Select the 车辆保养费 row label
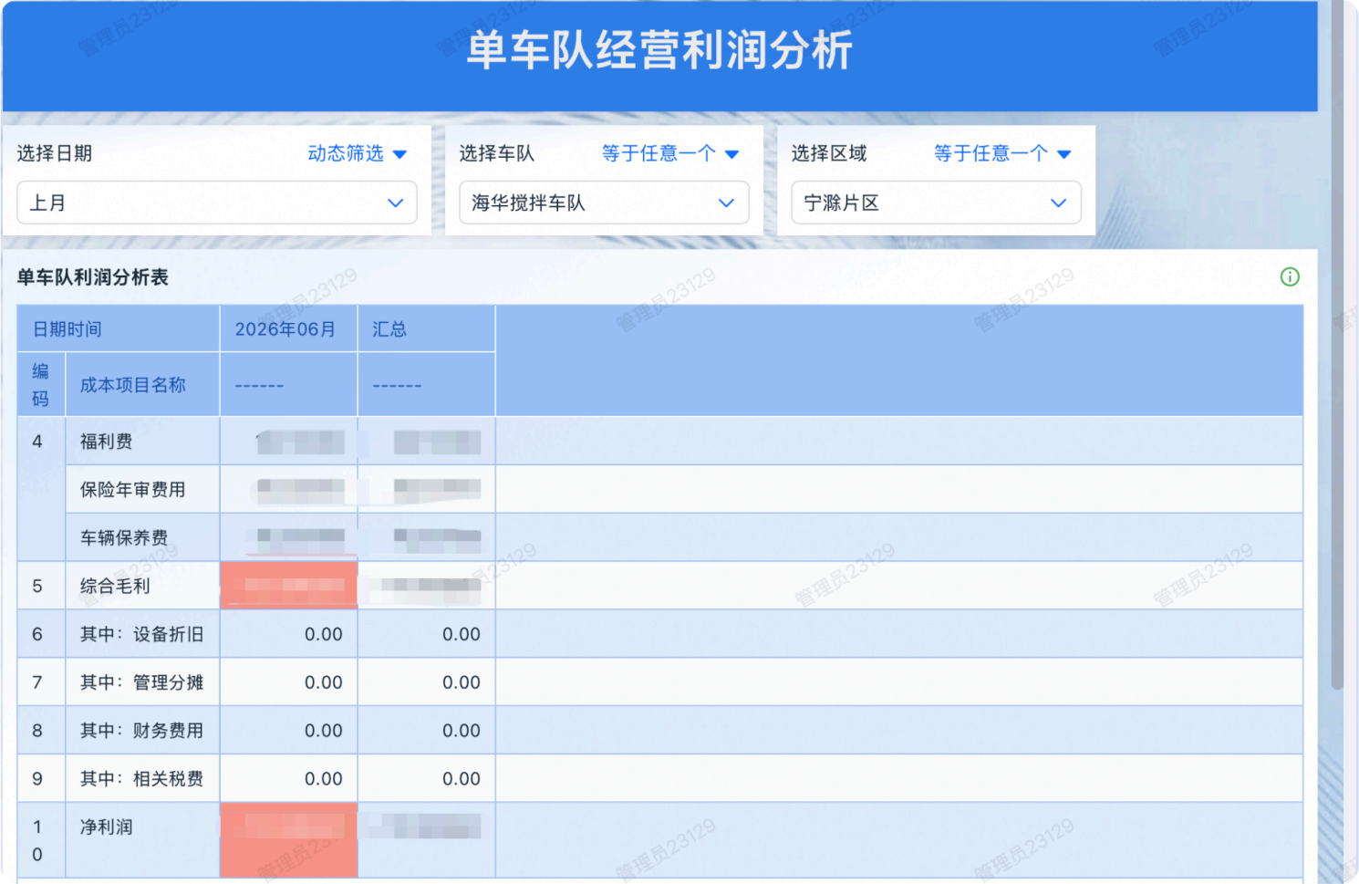 124,538
